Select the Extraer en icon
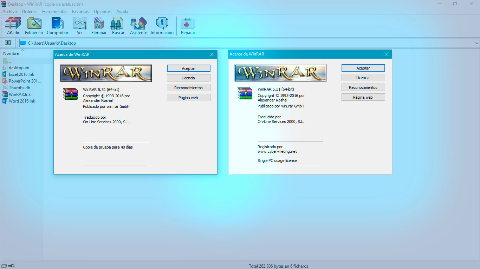 (x=34, y=25)
